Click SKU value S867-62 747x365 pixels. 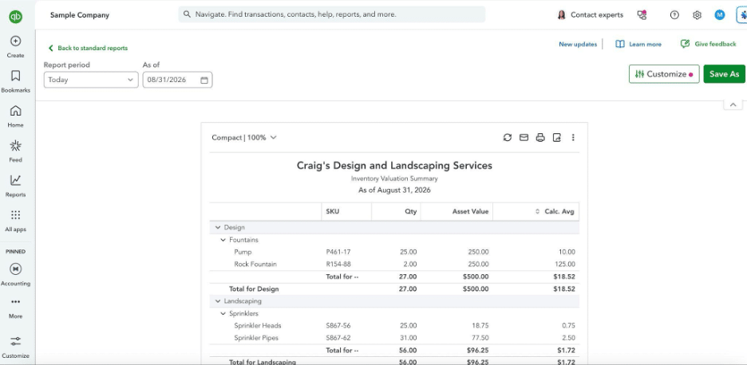(338, 338)
